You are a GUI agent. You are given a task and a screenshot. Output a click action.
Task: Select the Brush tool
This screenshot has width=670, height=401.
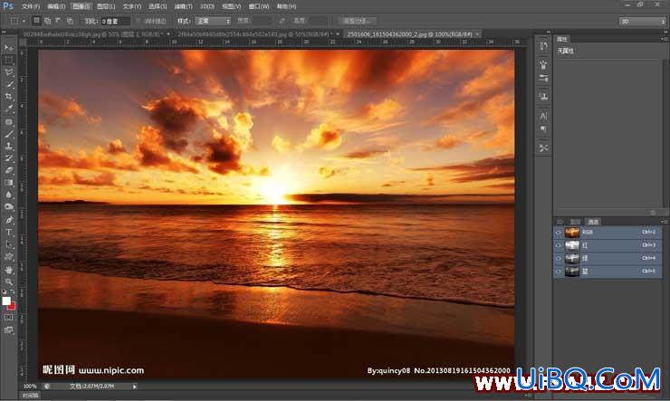click(x=8, y=134)
